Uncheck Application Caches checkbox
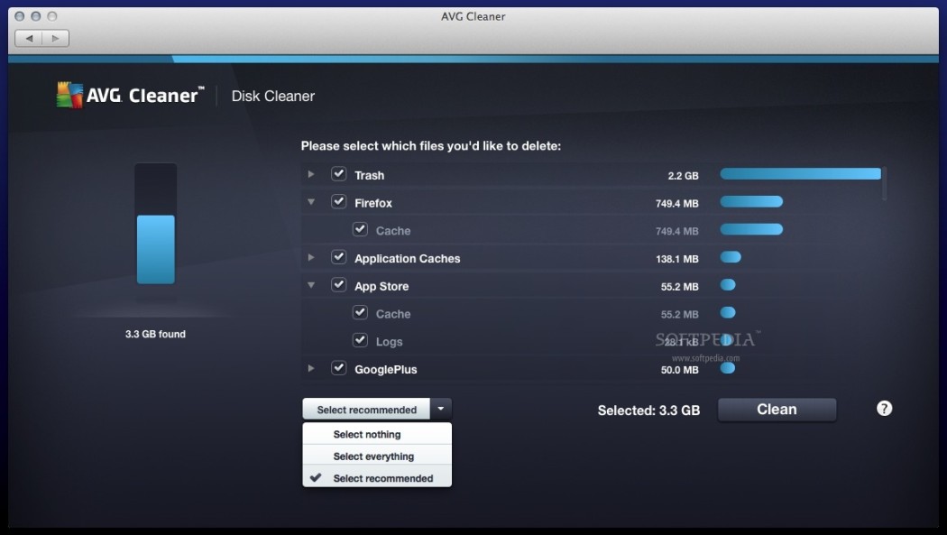 [x=339, y=257]
